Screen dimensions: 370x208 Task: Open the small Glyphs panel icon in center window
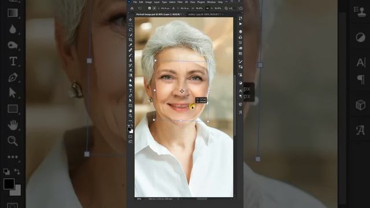click(240, 112)
